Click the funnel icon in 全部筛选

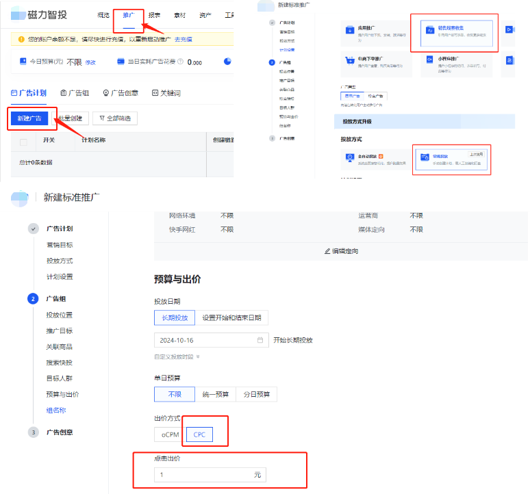pyautogui.click(x=102, y=118)
